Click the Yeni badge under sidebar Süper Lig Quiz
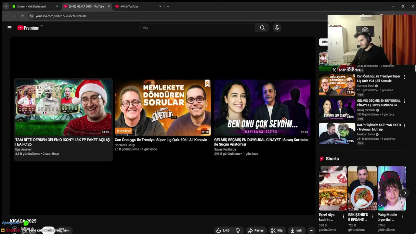 coord(360,95)
